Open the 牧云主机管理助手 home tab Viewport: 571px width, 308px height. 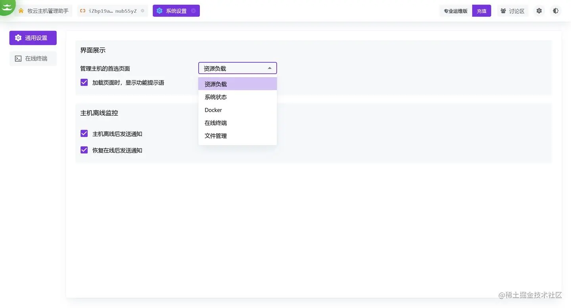[44, 11]
